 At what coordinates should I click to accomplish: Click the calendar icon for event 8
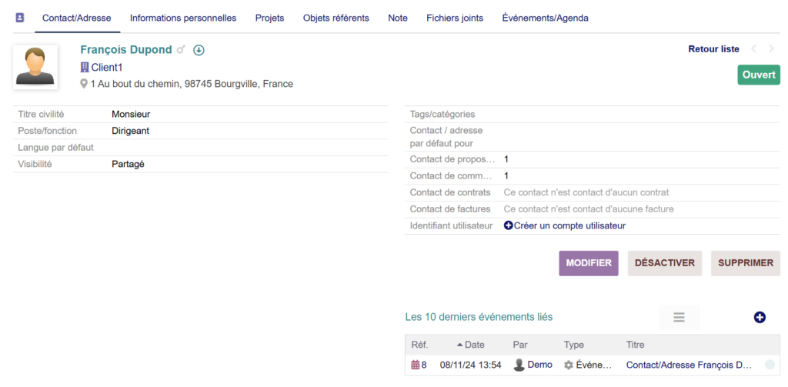click(415, 365)
